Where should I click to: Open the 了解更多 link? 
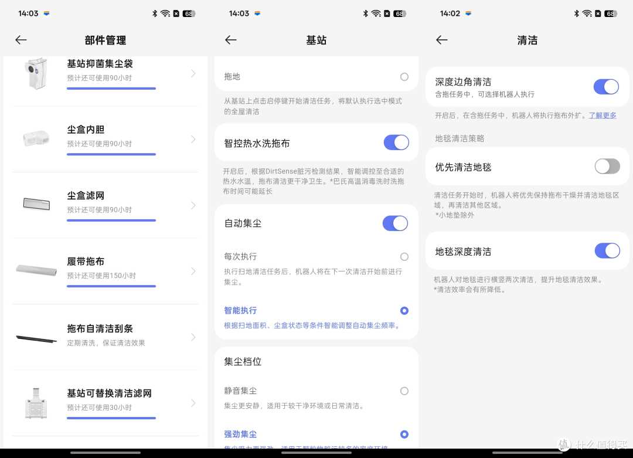[x=603, y=115]
